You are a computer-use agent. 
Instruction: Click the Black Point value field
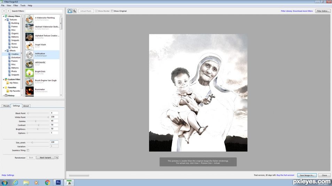(54, 113)
